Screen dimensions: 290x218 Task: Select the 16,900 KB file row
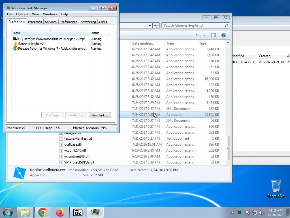pos(170,79)
